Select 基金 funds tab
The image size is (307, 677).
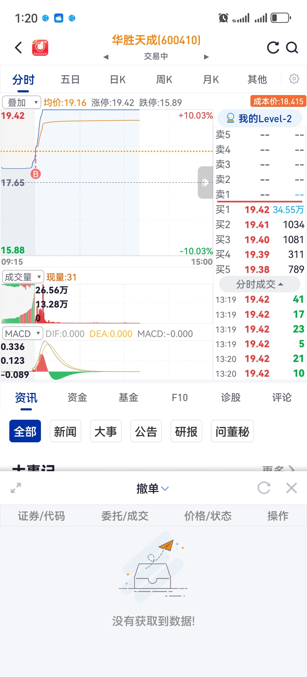(129, 397)
